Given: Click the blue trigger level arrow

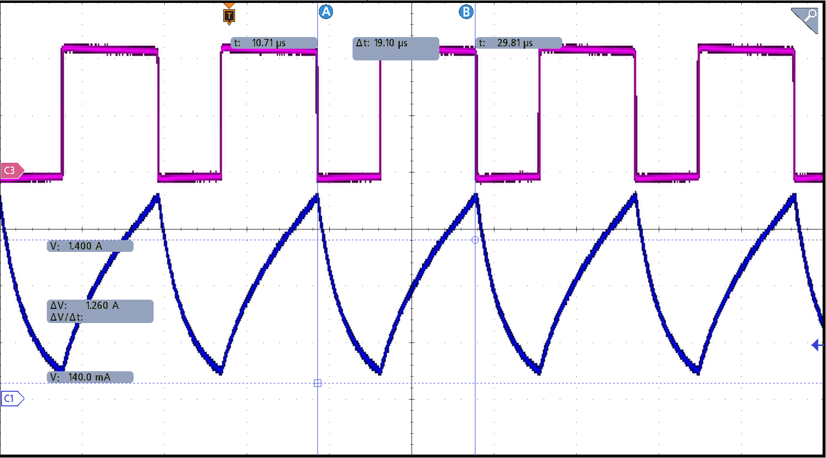Looking at the screenshot, I should pyautogui.click(x=816, y=345).
